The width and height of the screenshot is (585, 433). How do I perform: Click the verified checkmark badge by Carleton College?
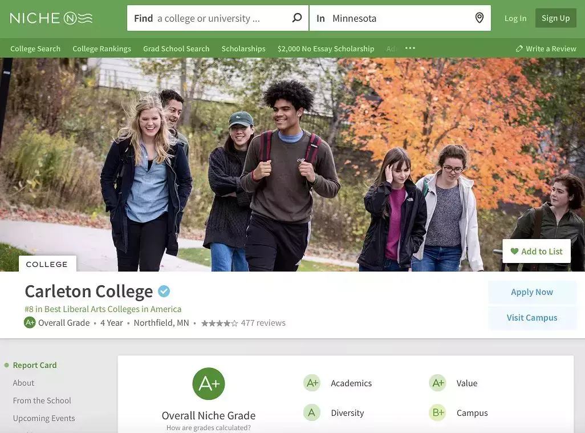[164, 291]
